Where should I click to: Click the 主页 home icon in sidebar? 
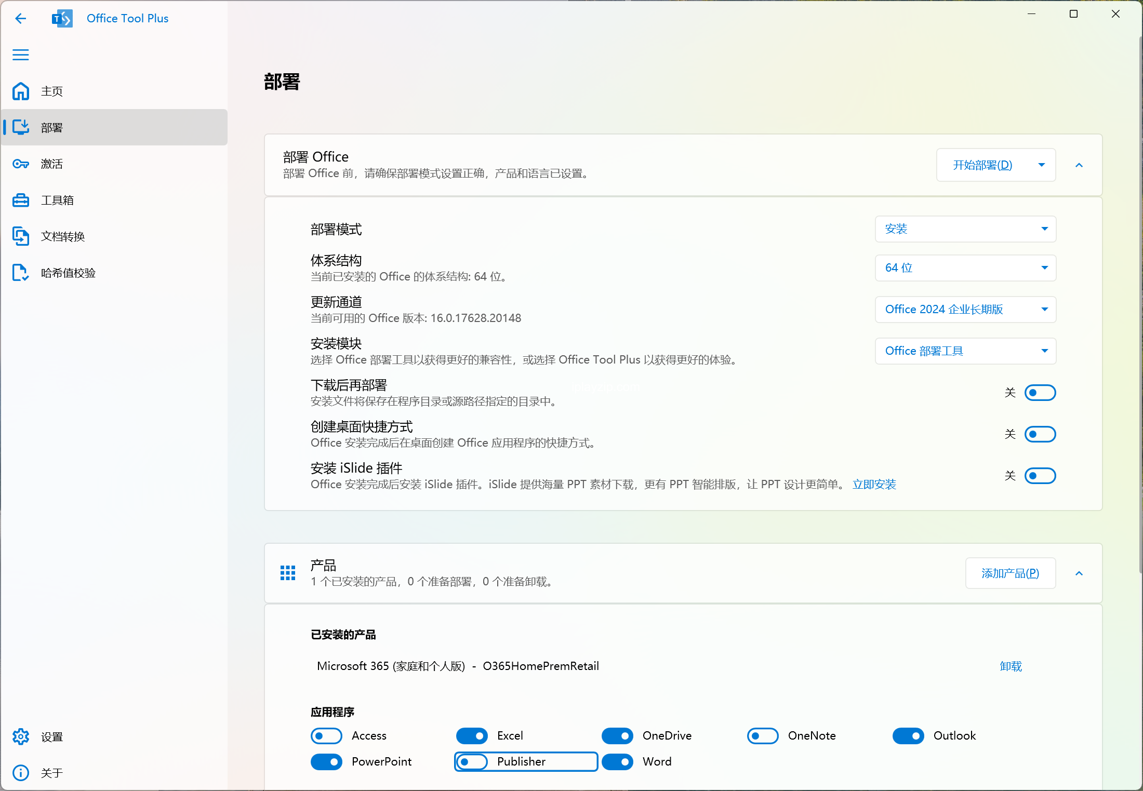22,91
